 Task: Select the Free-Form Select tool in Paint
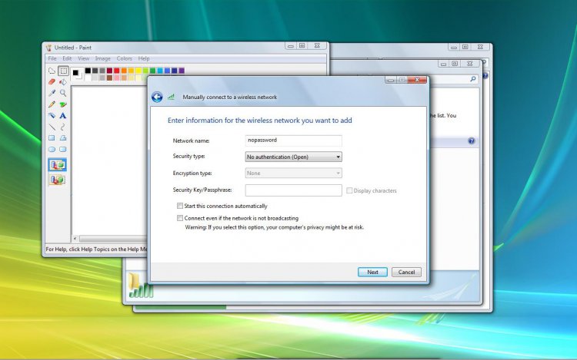coord(52,71)
